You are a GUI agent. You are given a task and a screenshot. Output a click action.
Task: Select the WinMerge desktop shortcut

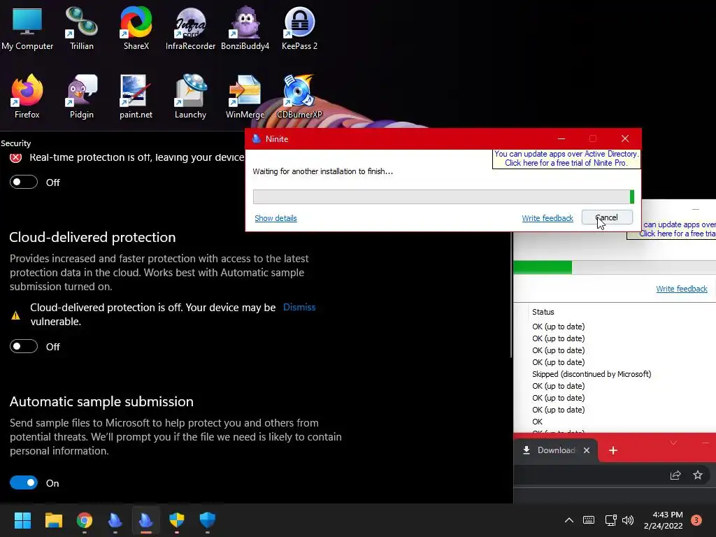245,96
